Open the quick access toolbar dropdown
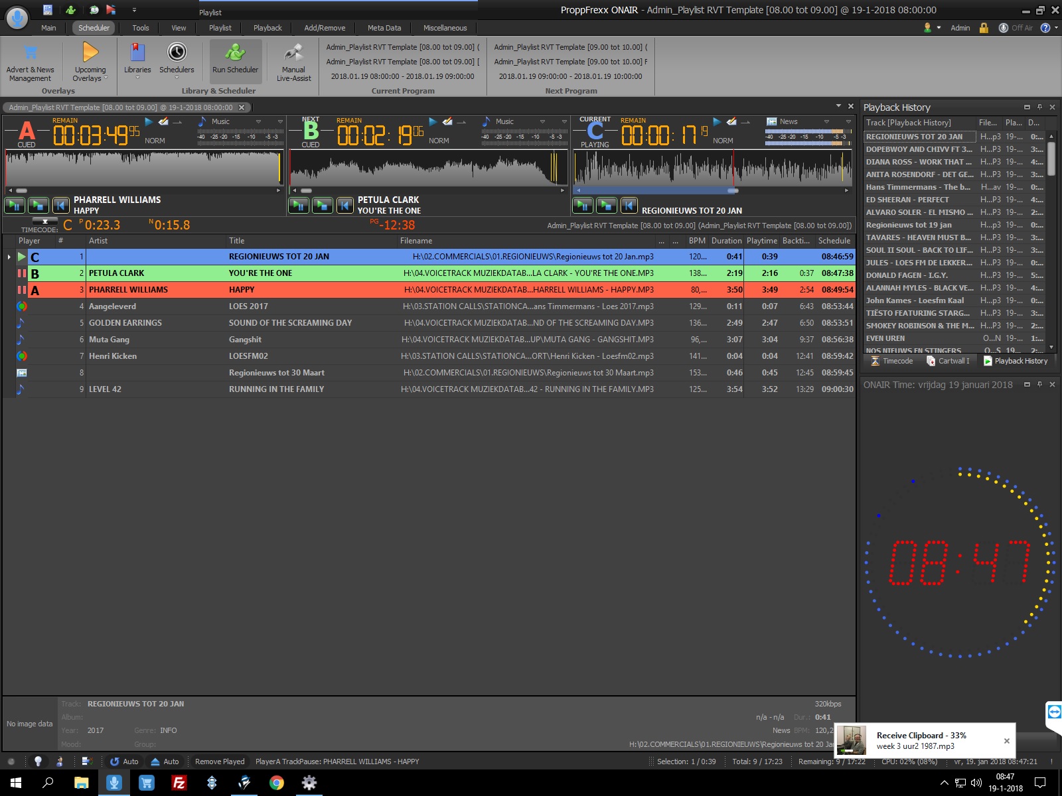The width and height of the screenshot is (1062, 796). tap(134, 10)
